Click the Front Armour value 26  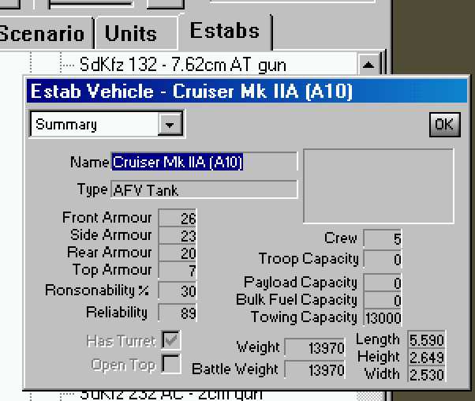click(178, 218)
